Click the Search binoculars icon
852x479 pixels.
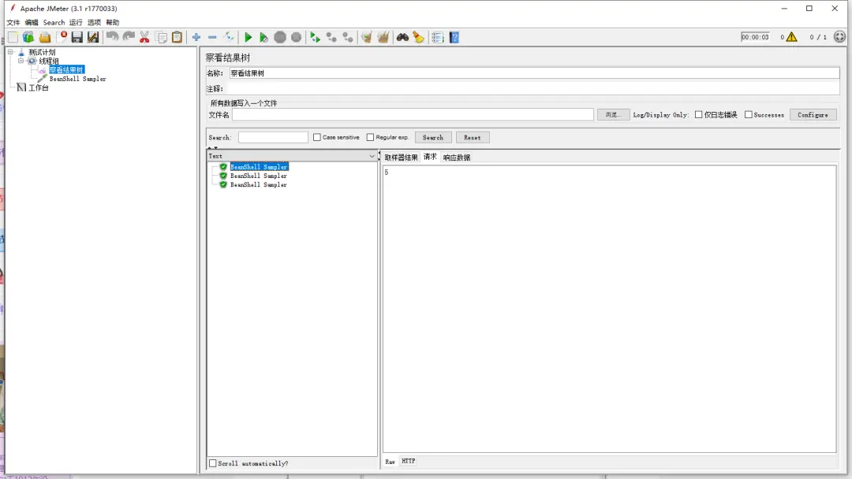402,37
